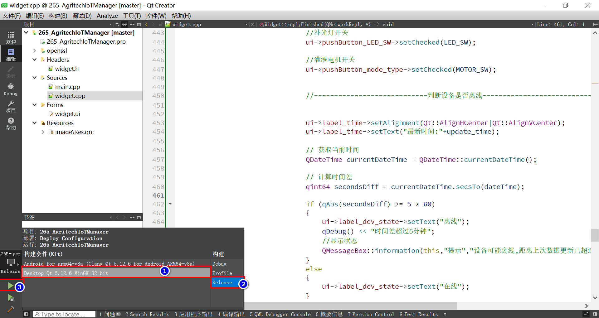Switch to the 编译输出 output pane tab
Image resolution: width=599 pixels, height=318 pixels.
click(x=231, y=314)
